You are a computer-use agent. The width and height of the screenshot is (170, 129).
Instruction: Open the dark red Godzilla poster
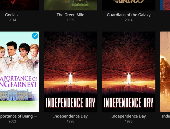[20, 5]
